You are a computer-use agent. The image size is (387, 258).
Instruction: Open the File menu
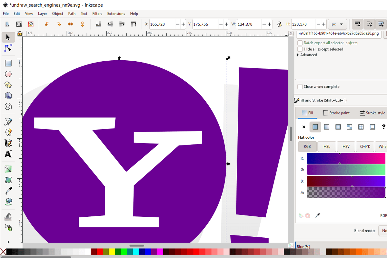tap(6, 14)
